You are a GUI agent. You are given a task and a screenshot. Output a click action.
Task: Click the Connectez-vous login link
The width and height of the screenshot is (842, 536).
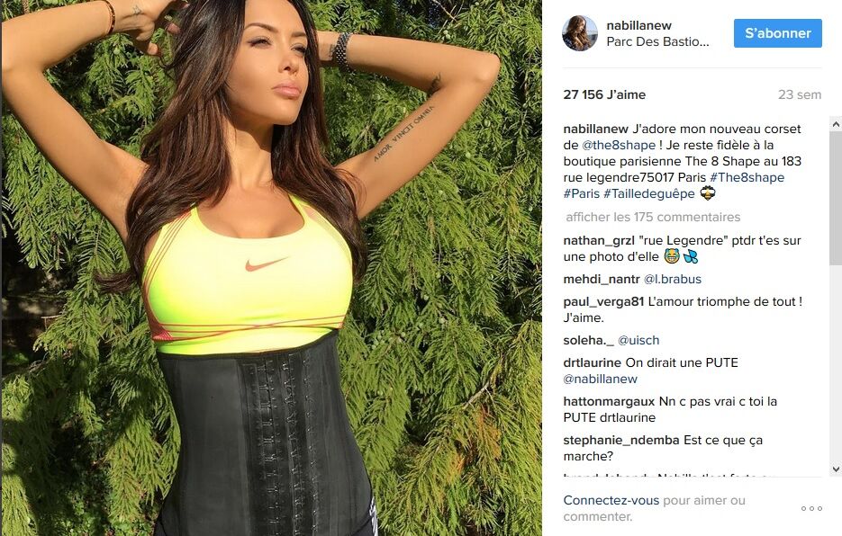click(x=611, y=500)
